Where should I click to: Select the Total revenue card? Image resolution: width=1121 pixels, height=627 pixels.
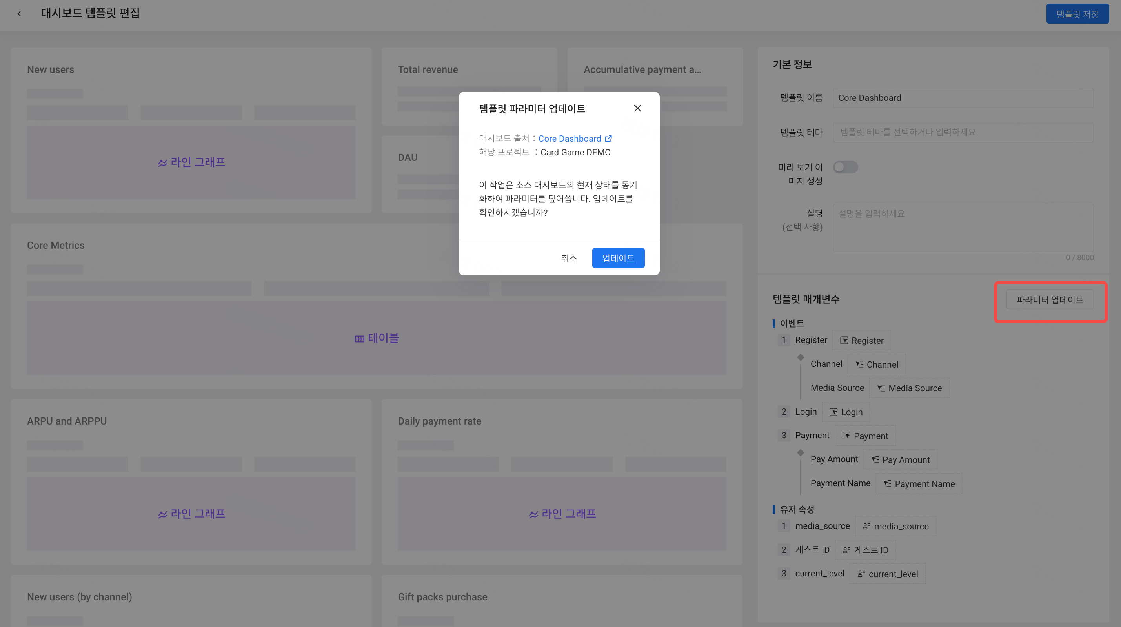click(x=469, y=86)
